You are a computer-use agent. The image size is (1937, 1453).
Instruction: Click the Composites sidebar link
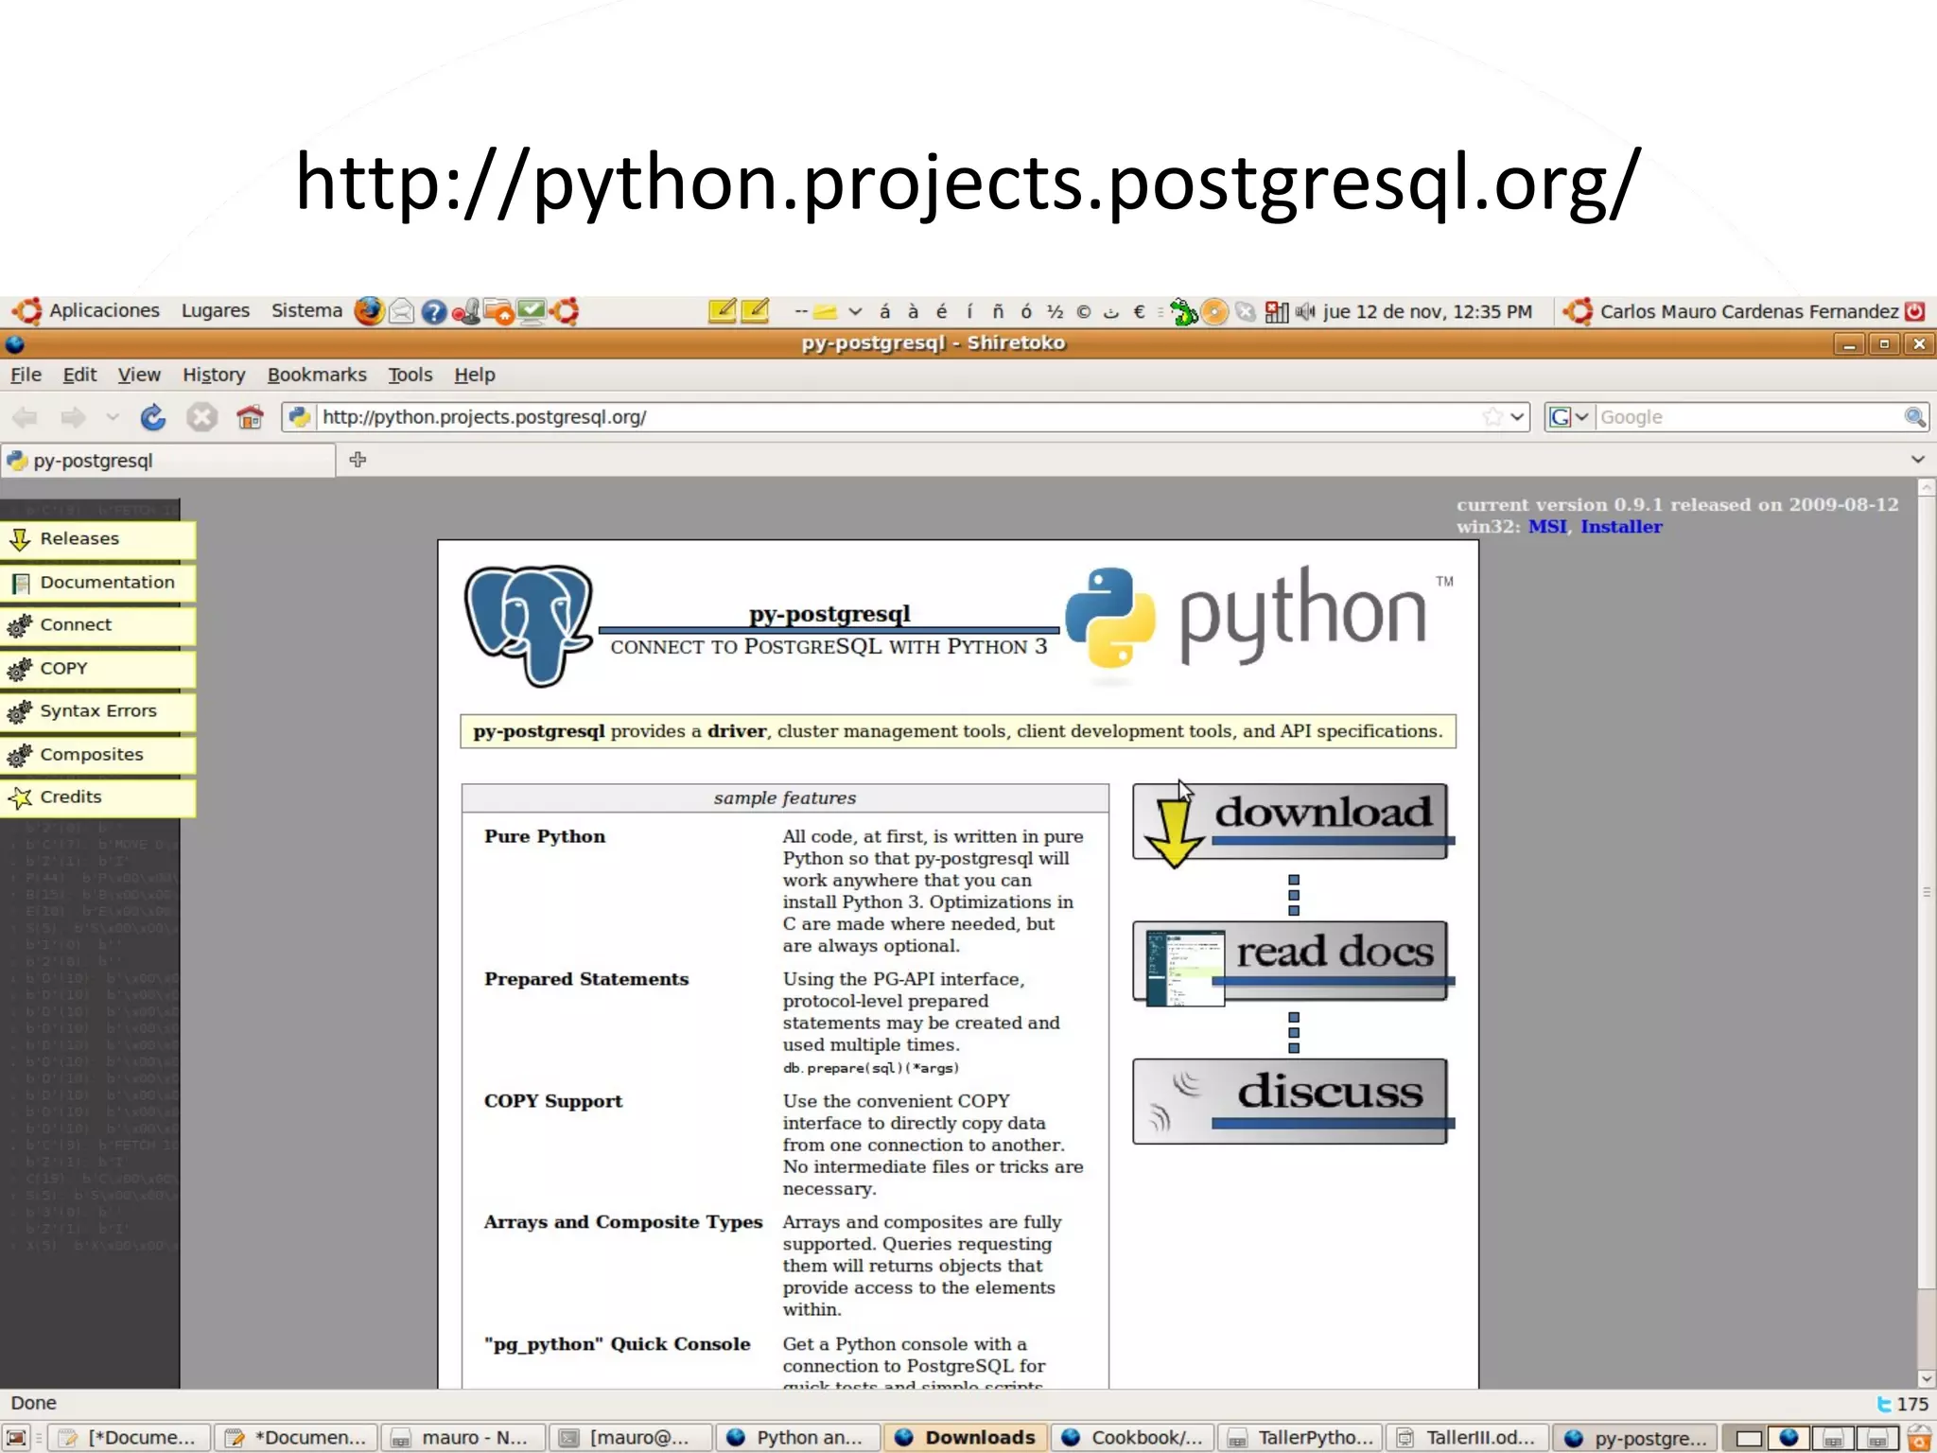point(97,755)
